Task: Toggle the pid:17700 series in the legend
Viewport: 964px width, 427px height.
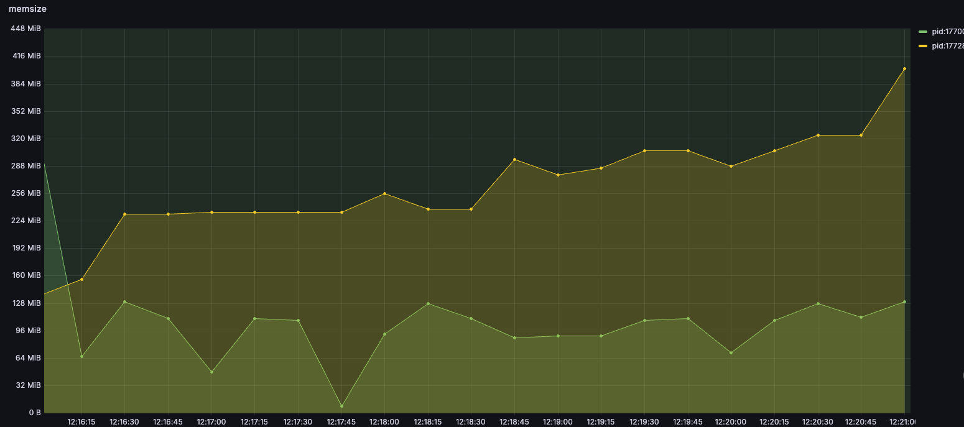Action: (948, 31)
